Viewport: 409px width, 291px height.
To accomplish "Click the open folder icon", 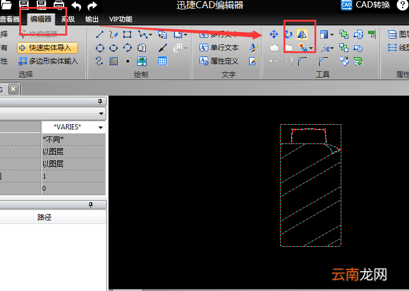I will coord(6,5).
